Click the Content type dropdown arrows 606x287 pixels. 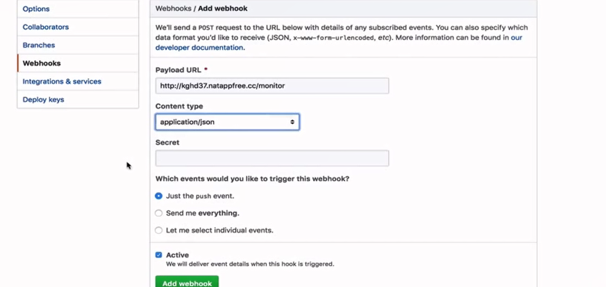point(292,122)
